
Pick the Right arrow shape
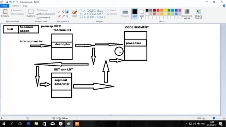[95, 14]
